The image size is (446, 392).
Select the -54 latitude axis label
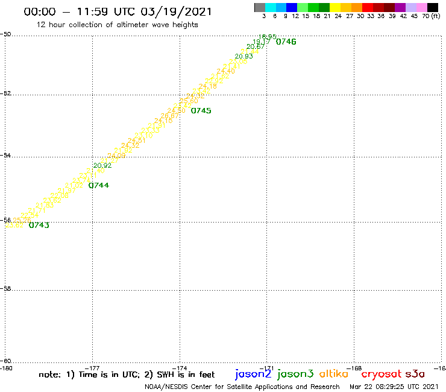tap(5, 156)
